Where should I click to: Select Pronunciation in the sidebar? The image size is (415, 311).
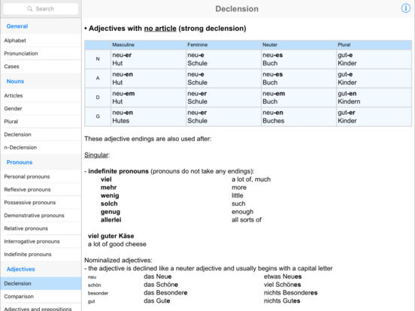pyautogui.click(x=41, y=53)
